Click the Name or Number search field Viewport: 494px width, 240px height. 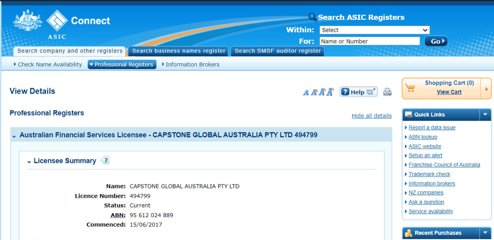369,41
